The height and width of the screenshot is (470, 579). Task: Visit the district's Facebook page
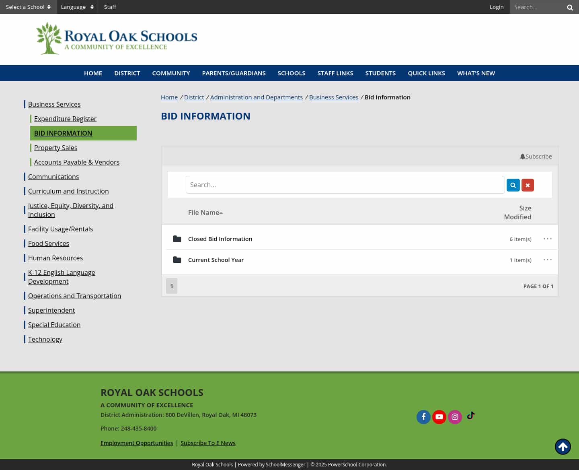(x=423, y=417)
